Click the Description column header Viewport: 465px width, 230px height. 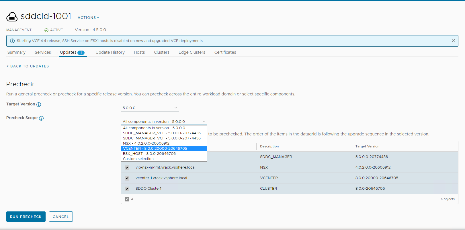point(269,146)
